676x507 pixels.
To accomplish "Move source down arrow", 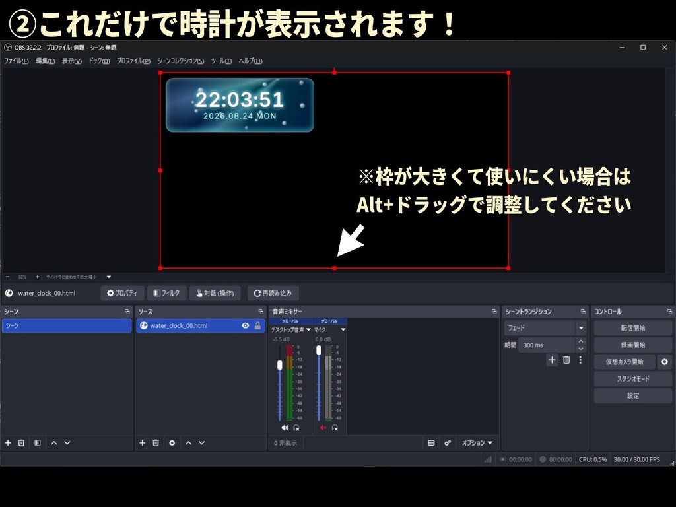I will point(202,443).
